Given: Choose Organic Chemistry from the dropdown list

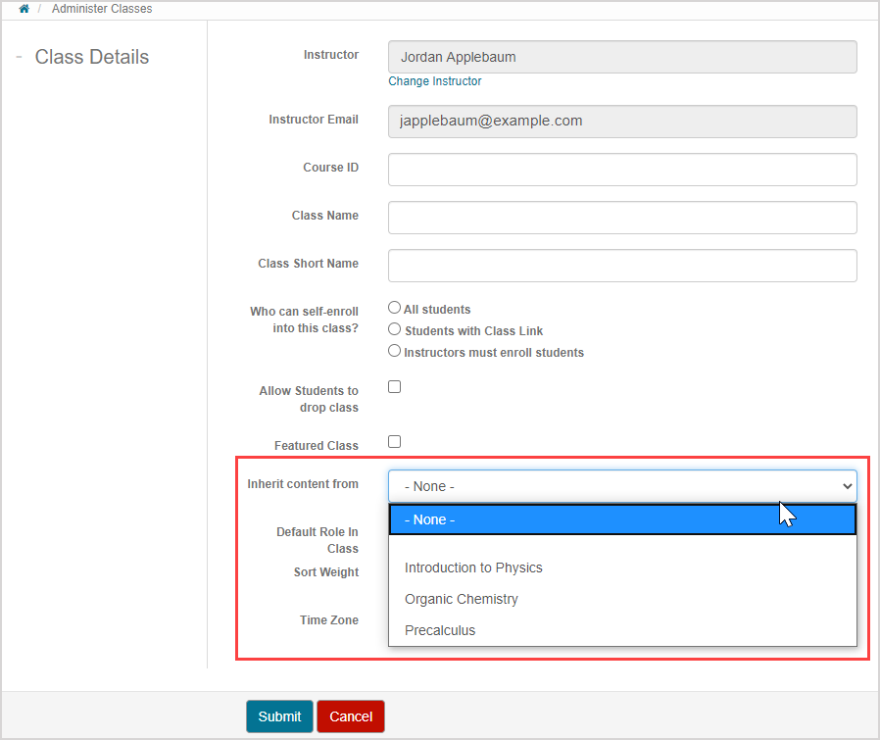Looking at the screenshot, I should pos(462,599).
